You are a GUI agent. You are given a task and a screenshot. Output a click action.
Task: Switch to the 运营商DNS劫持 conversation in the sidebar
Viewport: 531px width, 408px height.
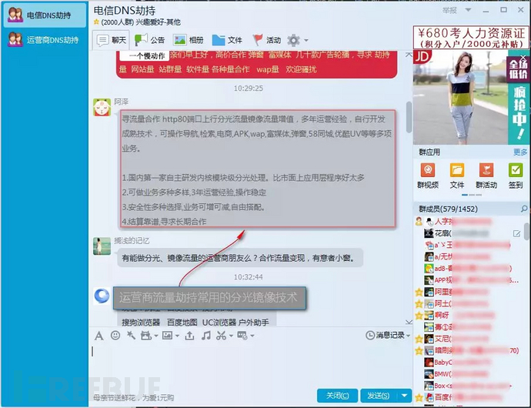coord(45,40)
